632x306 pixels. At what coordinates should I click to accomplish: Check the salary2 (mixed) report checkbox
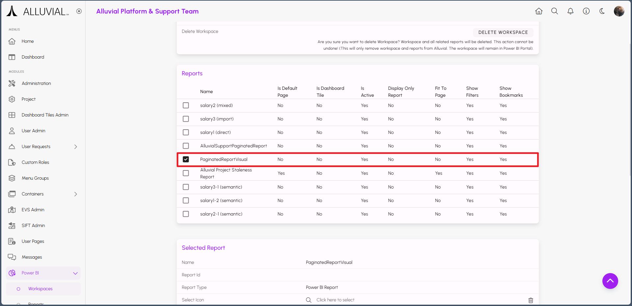point(186,105)
